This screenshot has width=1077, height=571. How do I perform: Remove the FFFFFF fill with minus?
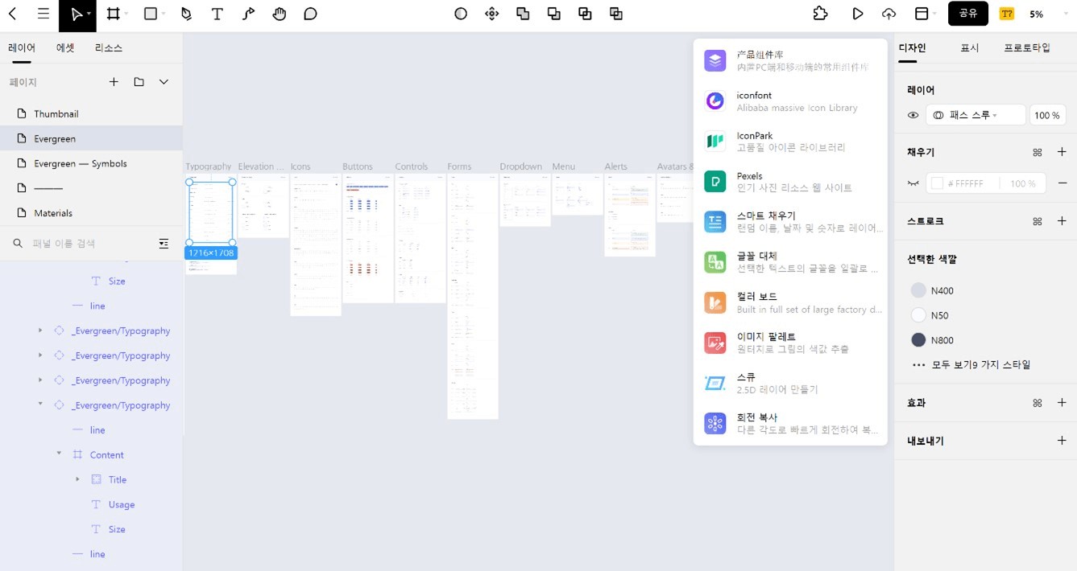(x=1062, y=183)
